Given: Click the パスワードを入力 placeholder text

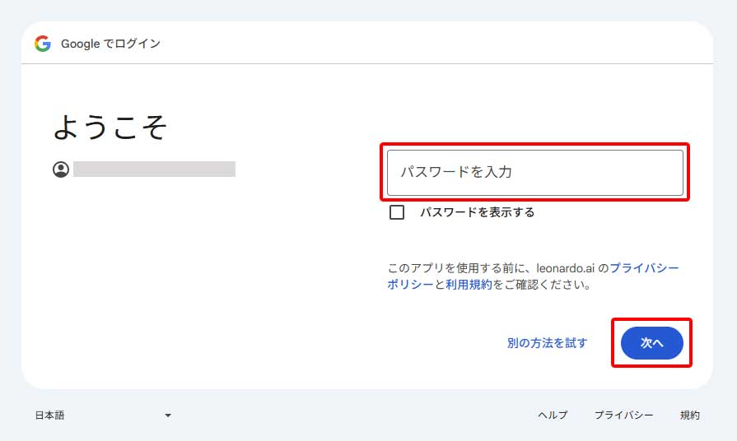Looking at the screenshot, I should (456, 173).
